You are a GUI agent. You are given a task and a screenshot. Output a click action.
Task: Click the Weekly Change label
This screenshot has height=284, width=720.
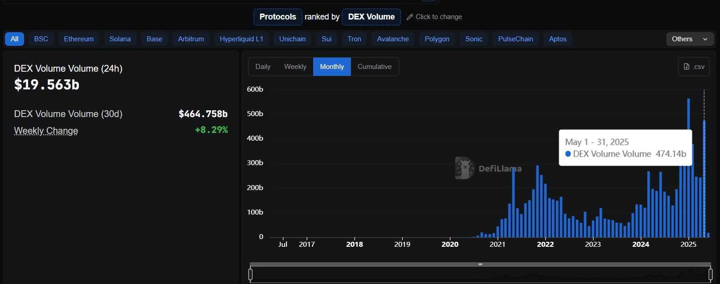46,131
